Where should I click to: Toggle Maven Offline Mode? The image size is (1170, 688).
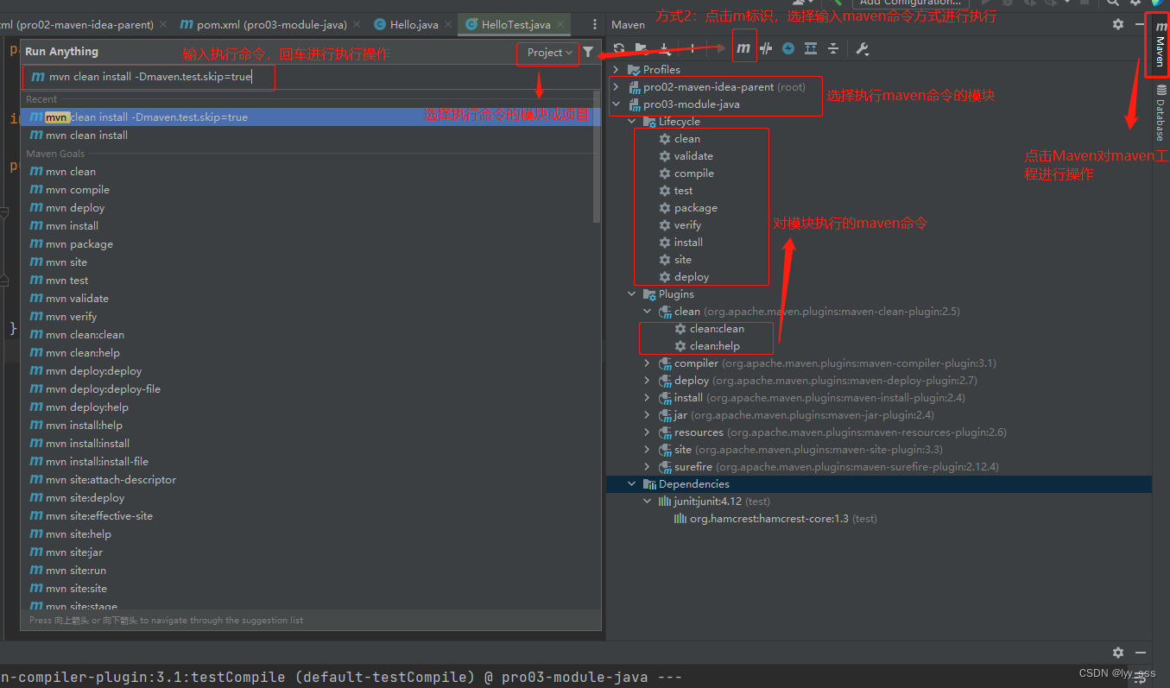tap(766, 48)
